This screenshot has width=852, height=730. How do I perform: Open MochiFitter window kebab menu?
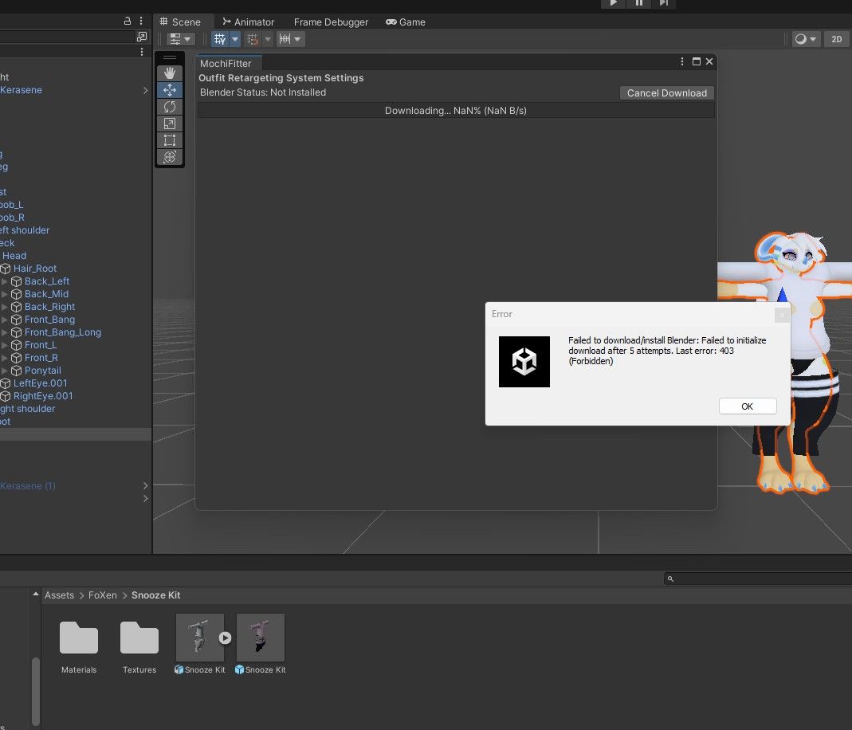(x=682, y=62)
